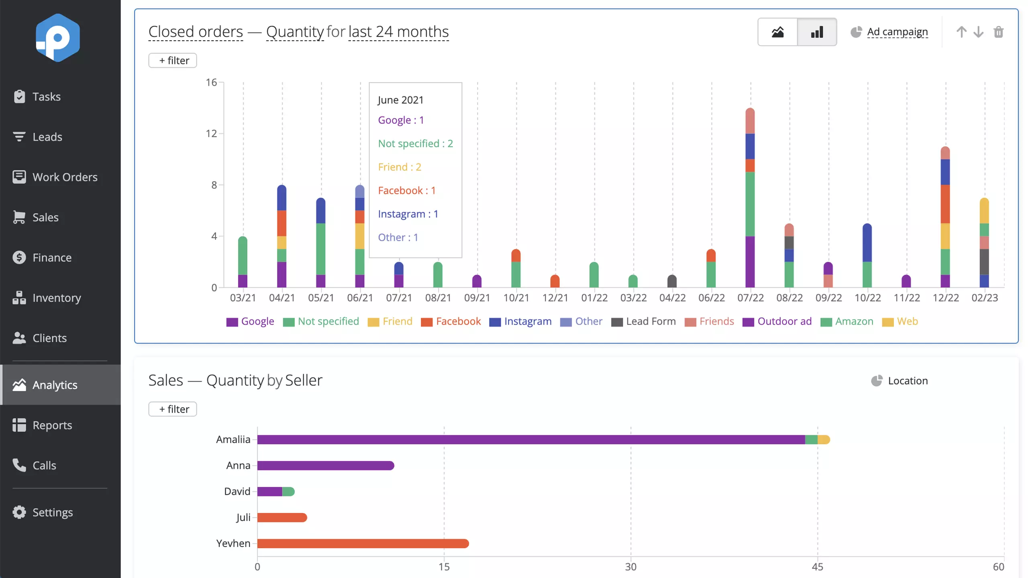Change the last 24 months period
Viewport: 1028px width, 578px height.
point(398,32)
